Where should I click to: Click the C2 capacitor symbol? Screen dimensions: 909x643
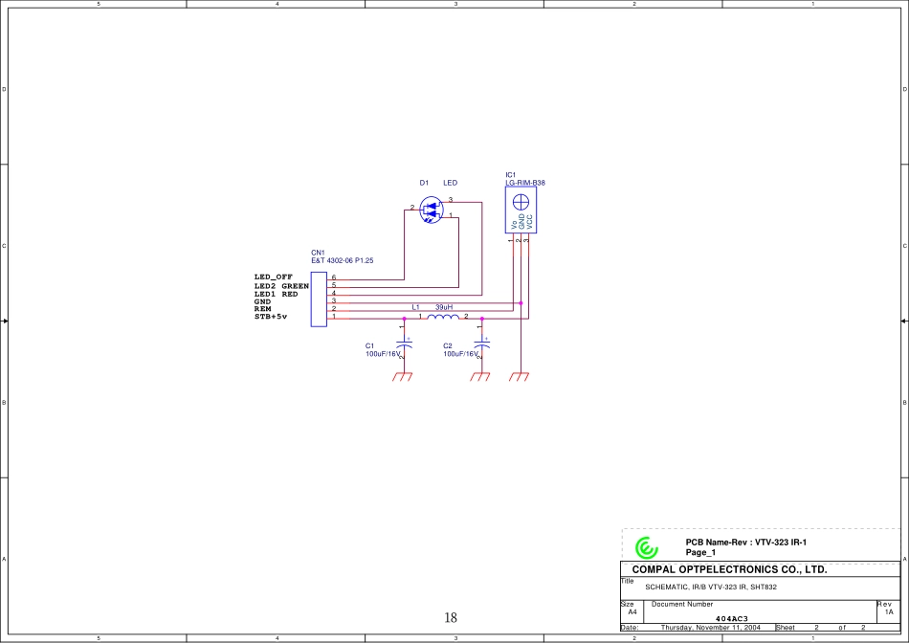tap(481, 344)
